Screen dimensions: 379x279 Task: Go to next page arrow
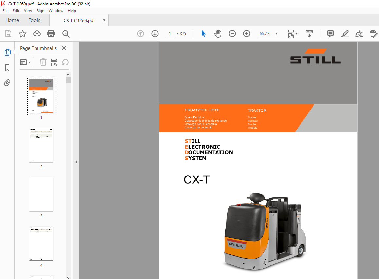coord(155,34)
